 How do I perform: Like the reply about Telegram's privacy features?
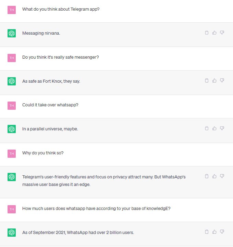coord(214,176)
